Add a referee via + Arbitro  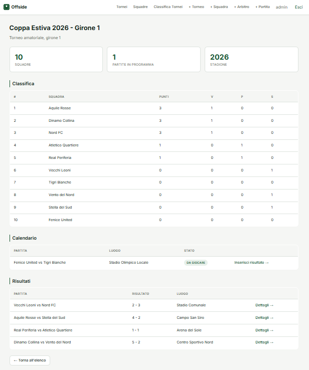coord(242,7)
